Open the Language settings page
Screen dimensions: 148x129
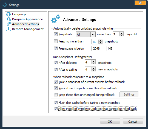pos(19,14)
